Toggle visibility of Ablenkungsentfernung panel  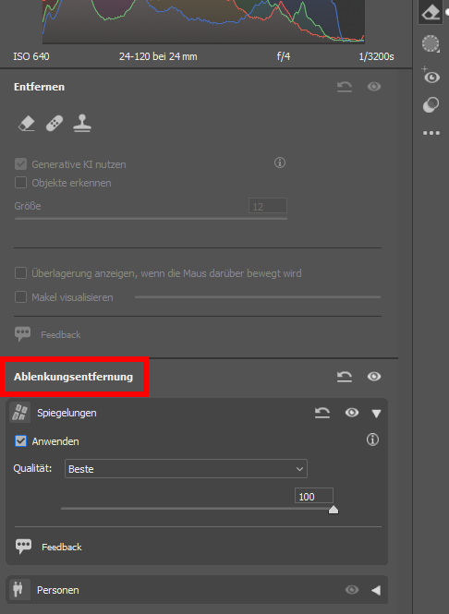pyautogui.click(x=374, y=377)
